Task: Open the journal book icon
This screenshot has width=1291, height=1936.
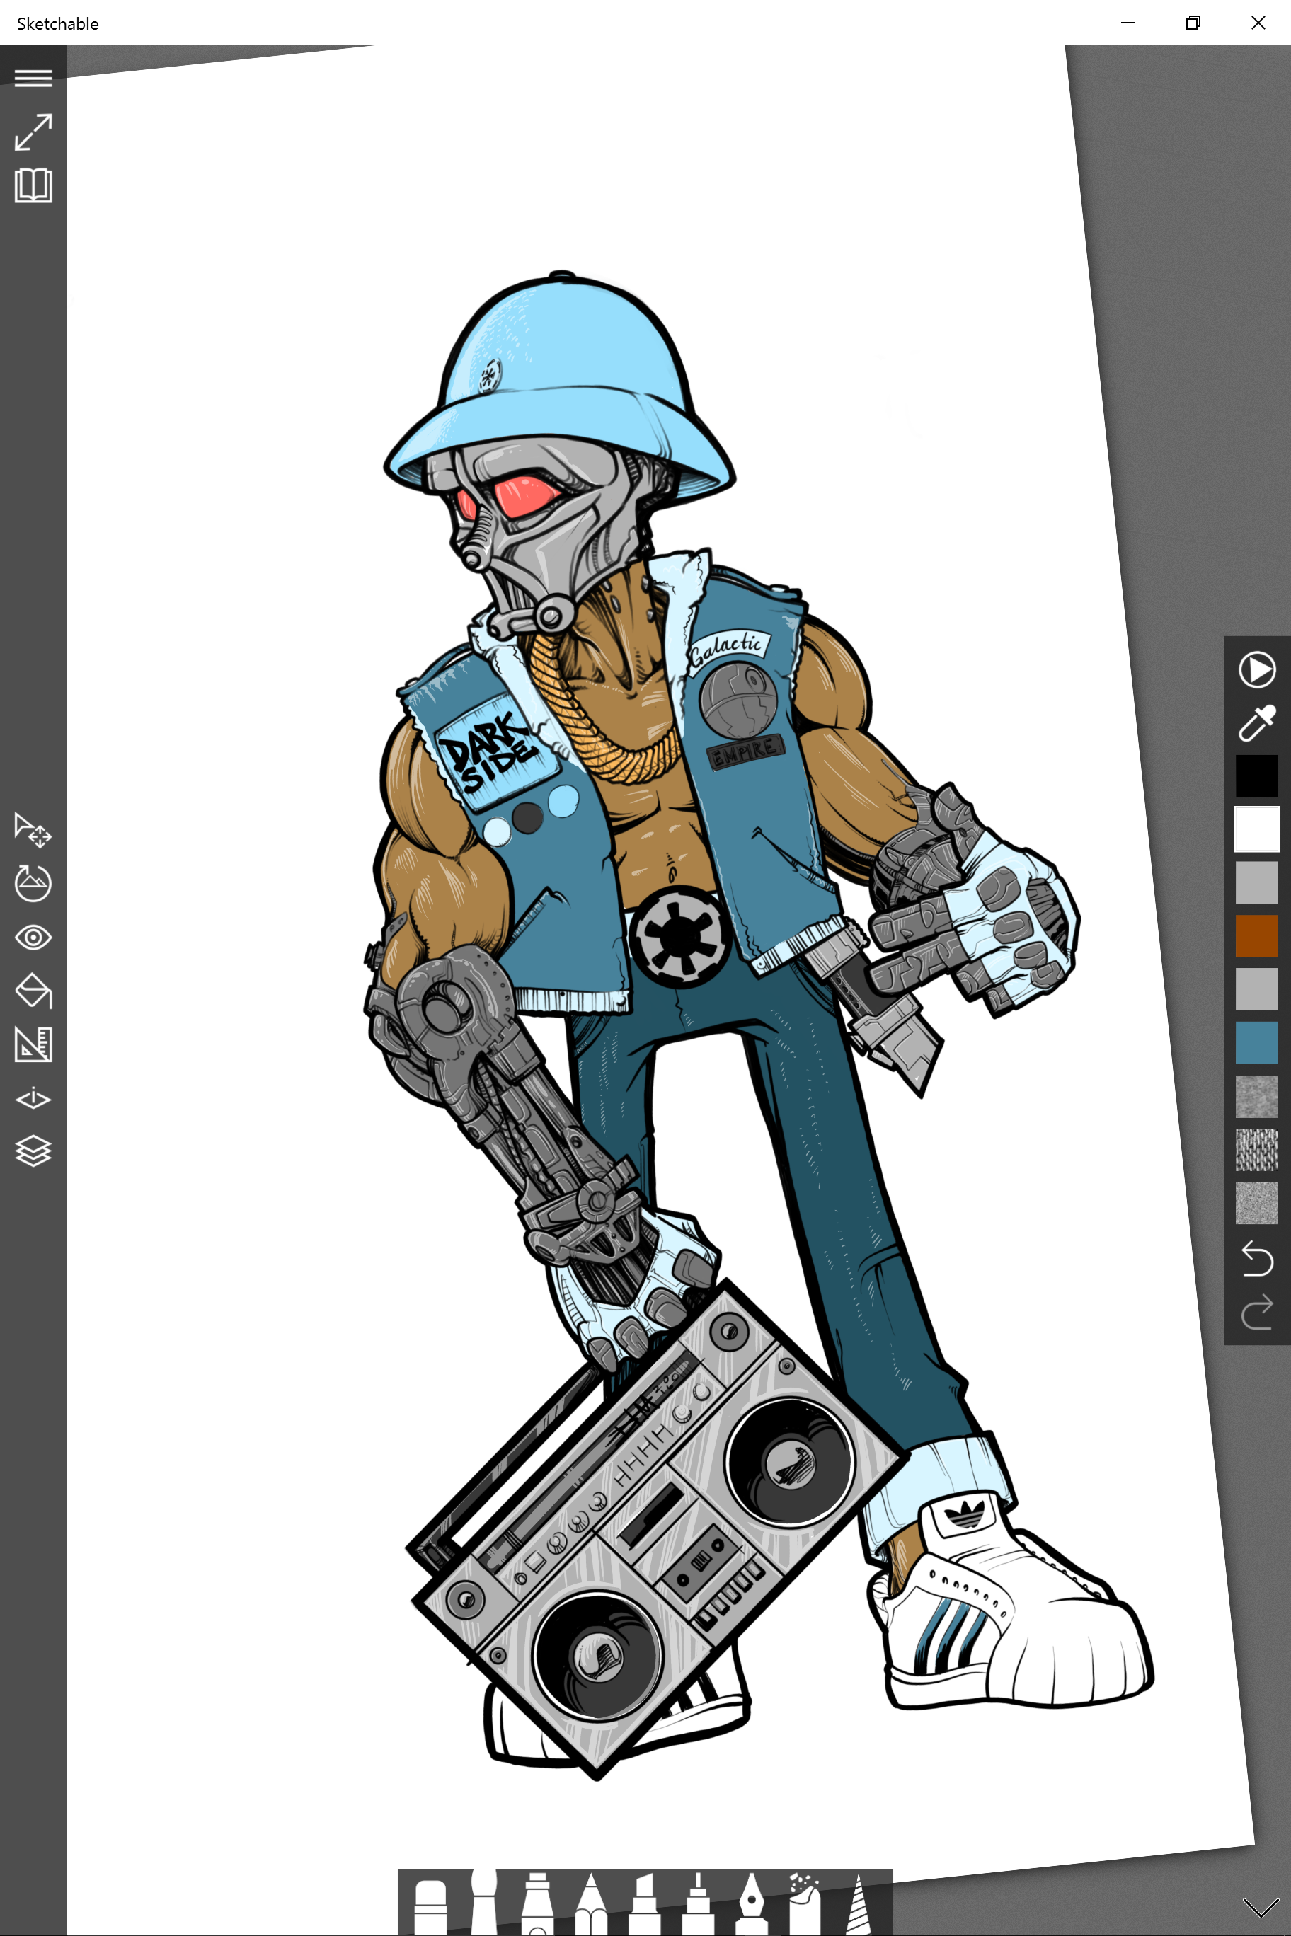Action: [x=33, y=186]
